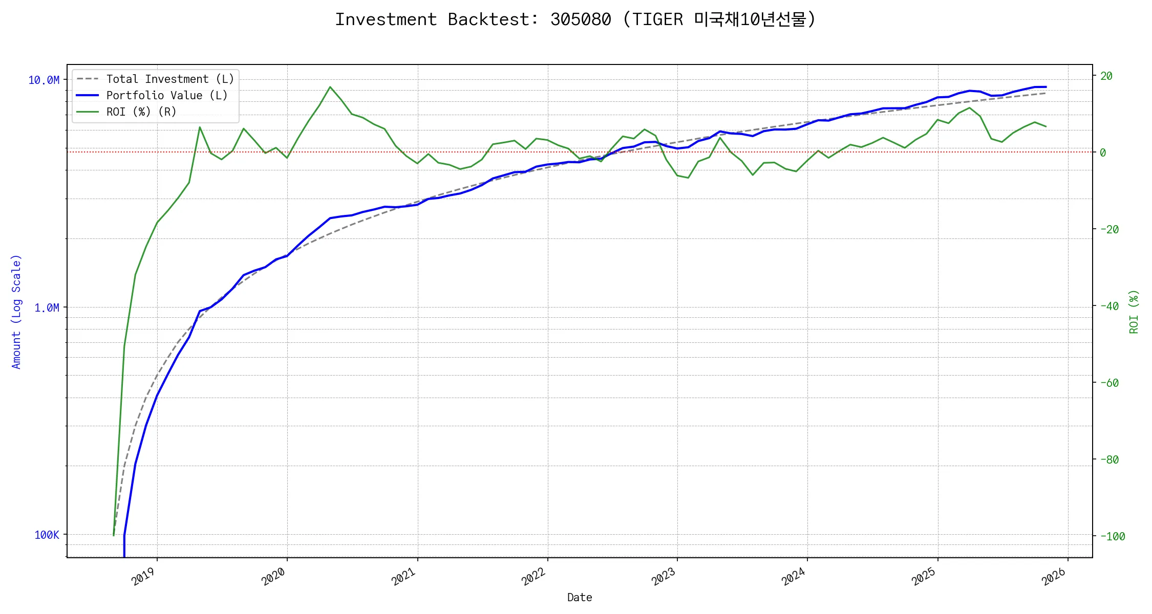This screenshot has width=1152, height=614.
Task: Click the Date x-axis title
Action: 580,598
